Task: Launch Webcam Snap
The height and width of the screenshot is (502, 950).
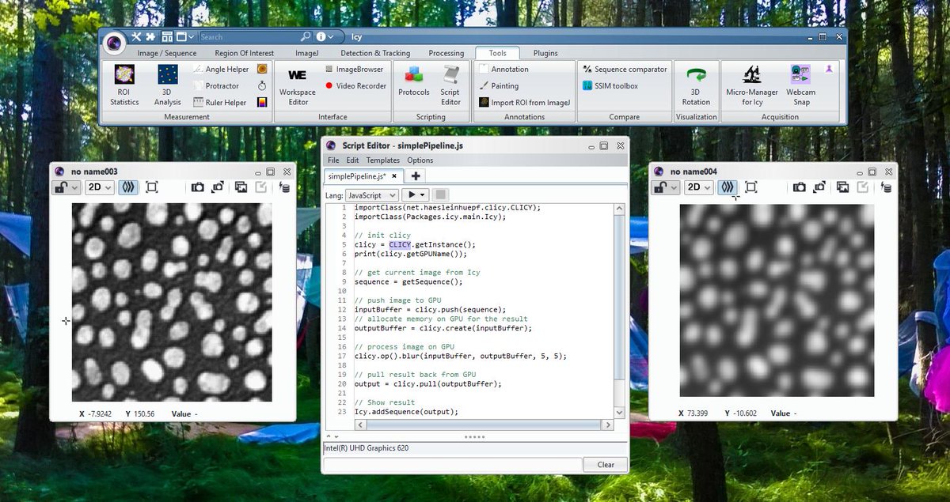Action: click(801, 85)
